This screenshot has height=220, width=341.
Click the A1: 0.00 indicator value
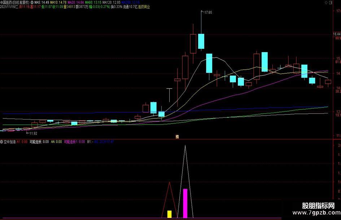pyautogui.click(x=22, y=142)
